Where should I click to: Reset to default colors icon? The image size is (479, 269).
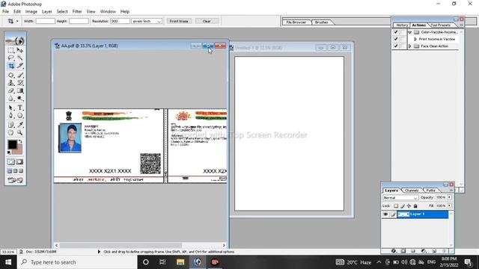(x=9, y=152)
